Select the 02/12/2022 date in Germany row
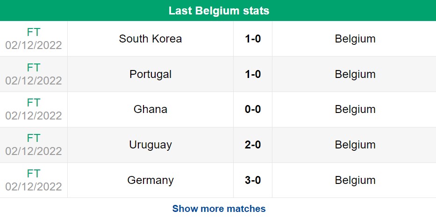This screenshot has height=218, width=436. (x=34, y=187)
